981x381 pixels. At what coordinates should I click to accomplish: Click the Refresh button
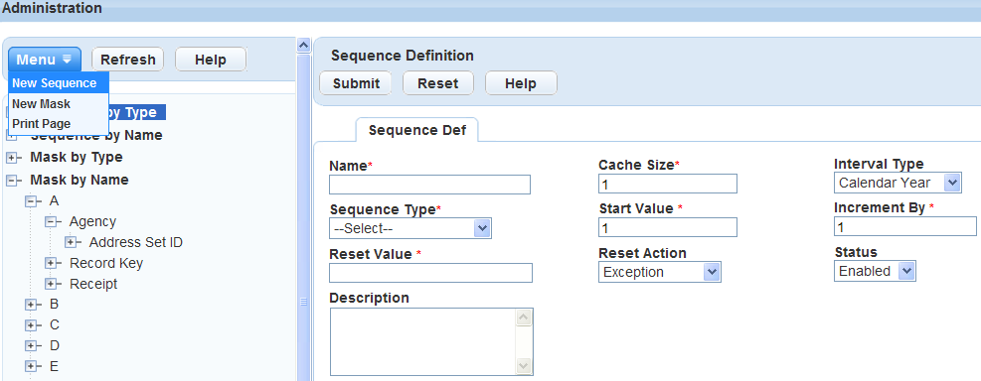pyautogui.click(x=127, y=60)
